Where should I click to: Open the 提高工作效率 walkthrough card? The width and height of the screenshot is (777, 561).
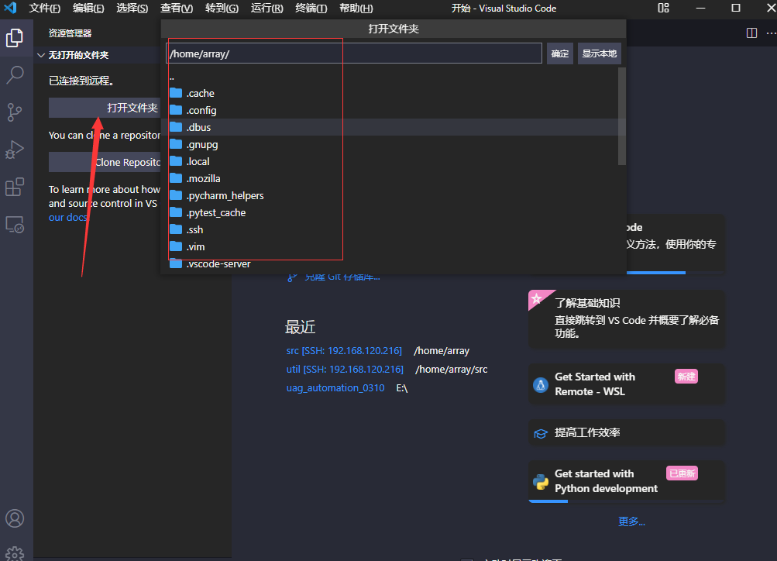click(x=627, y=432)
